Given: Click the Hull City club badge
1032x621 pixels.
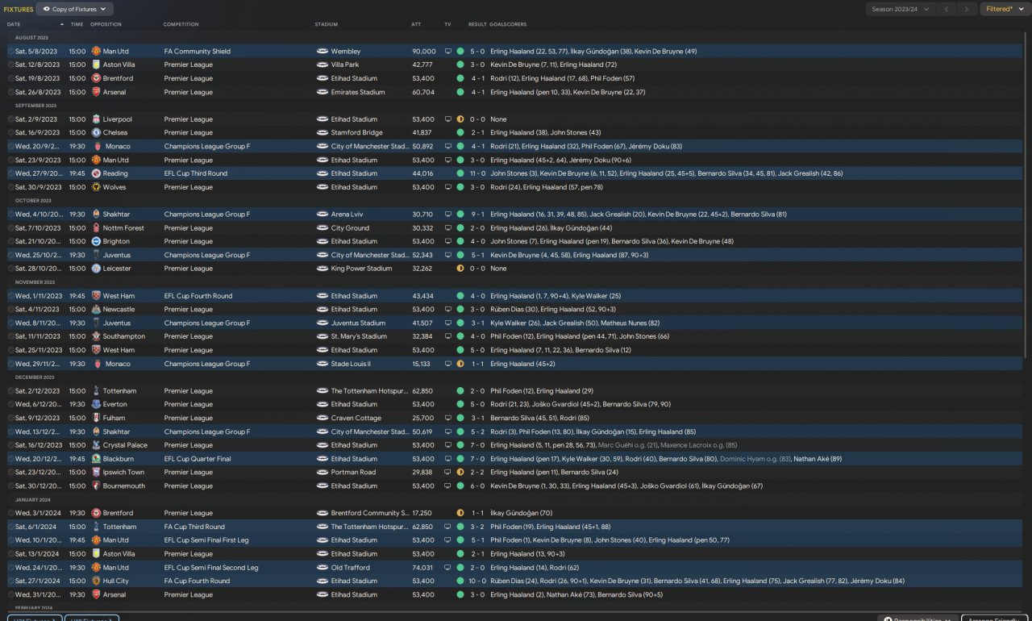Looking at the screenshot, I should [96, 581].
